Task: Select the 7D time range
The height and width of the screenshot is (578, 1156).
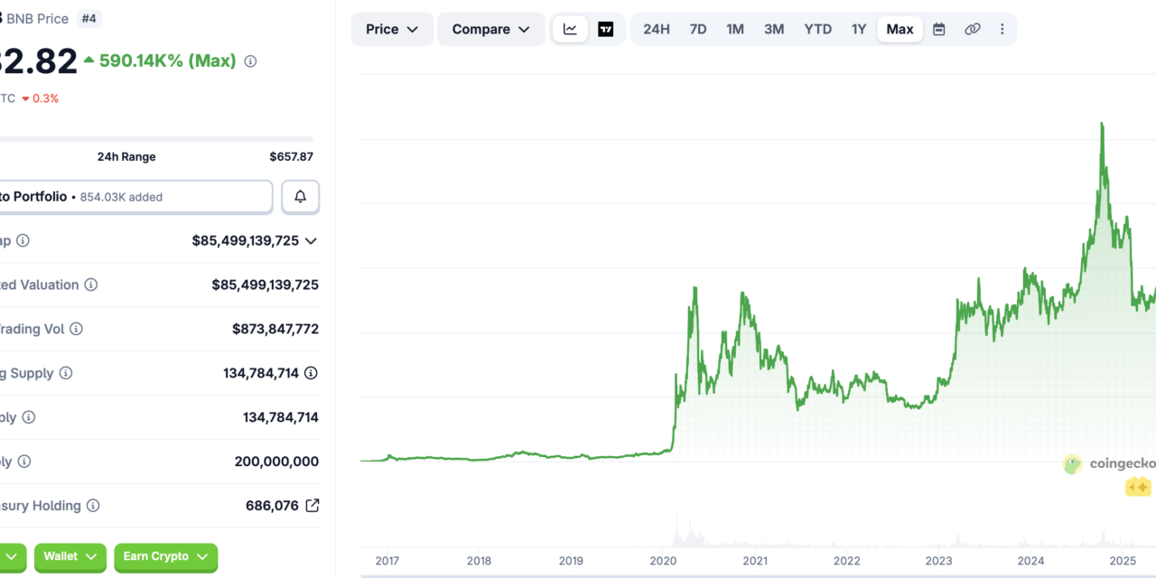Action: tap(698, 29)
